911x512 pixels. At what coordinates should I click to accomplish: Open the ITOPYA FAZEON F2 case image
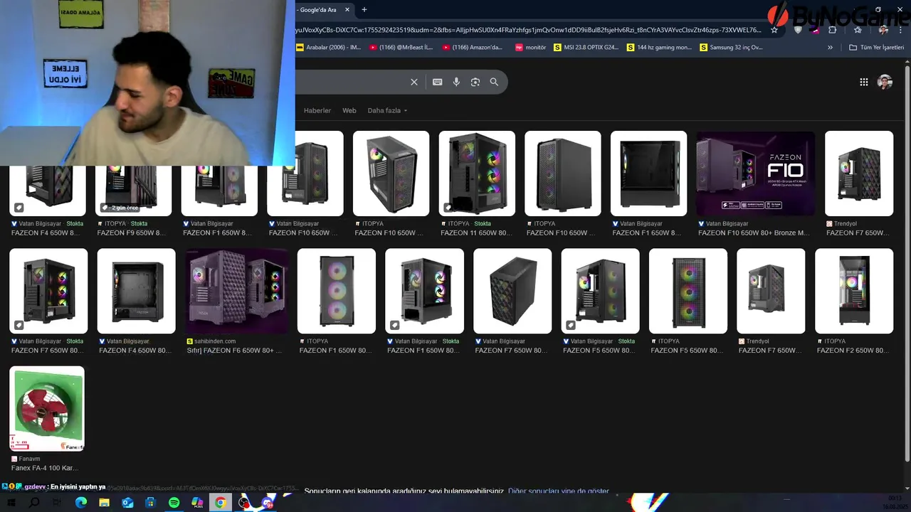point(854,291)
